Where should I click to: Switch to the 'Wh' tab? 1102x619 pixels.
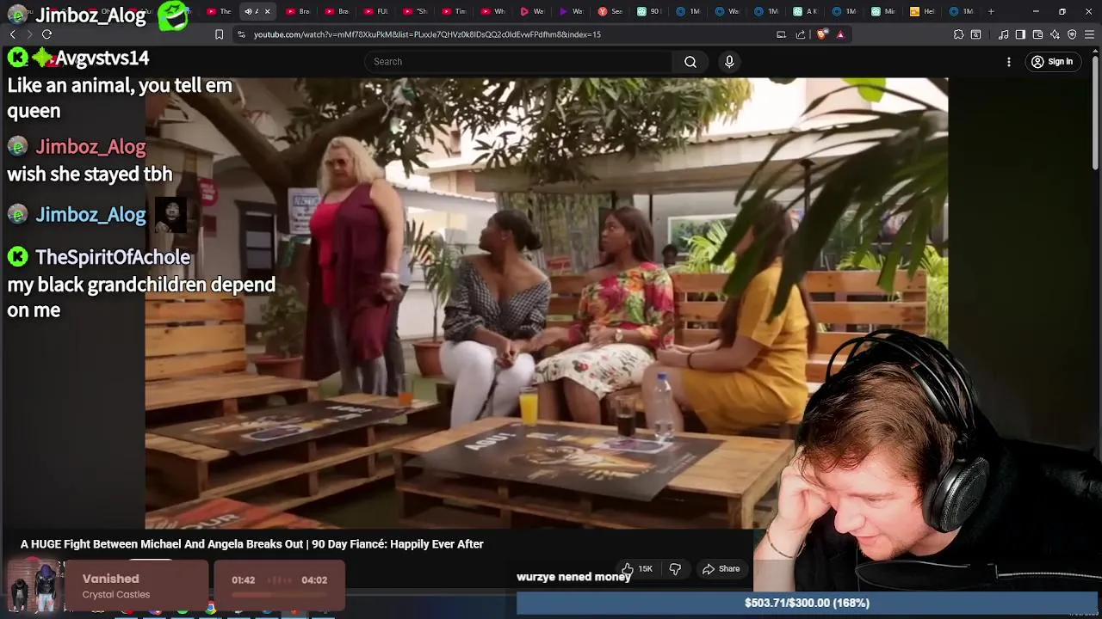(493, 11)
